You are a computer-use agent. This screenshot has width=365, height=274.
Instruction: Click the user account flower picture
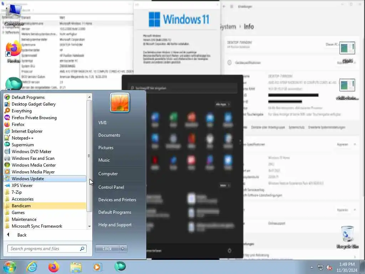click(120, 103)
